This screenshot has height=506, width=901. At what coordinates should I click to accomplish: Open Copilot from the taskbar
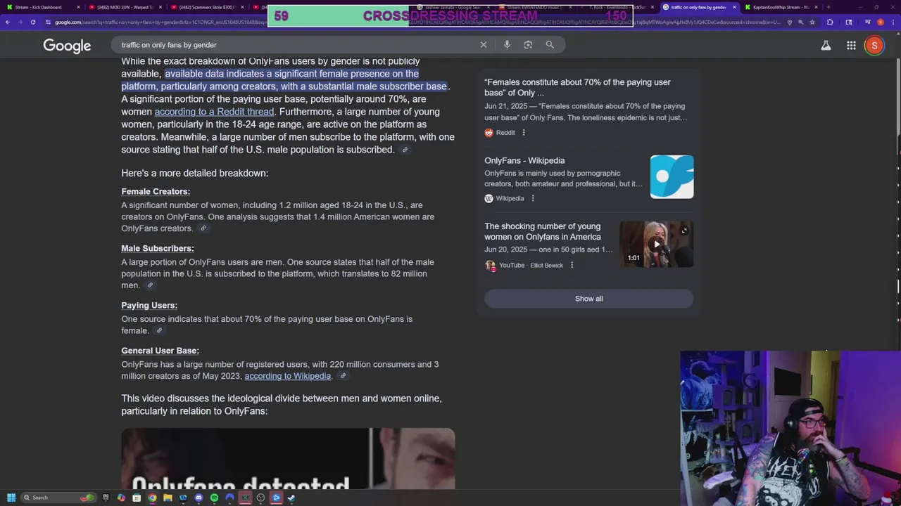coord(121,498)
